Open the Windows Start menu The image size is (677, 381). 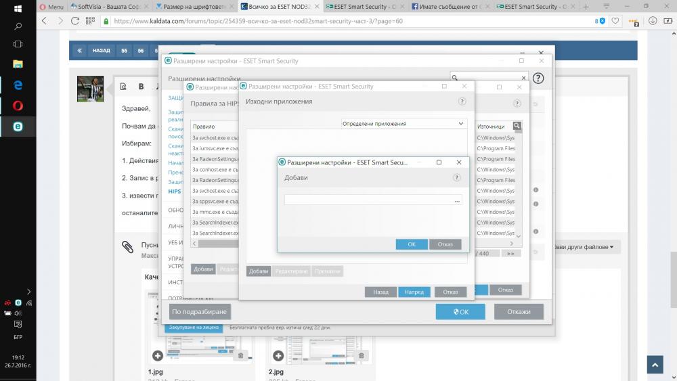pyautogui.click(x=18, y=8)
